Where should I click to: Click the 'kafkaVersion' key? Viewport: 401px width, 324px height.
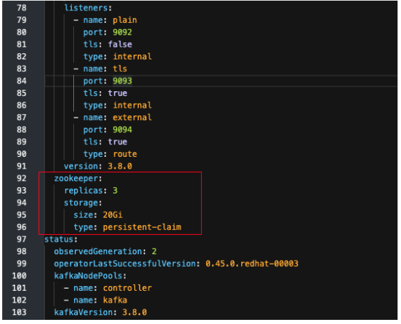pyautogui.click(x=83, y=312)
